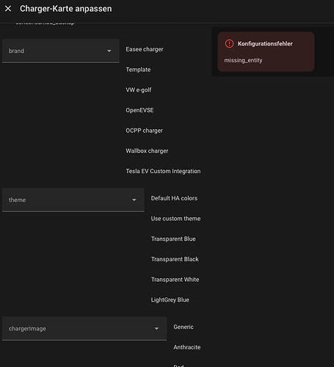Select Template brand option

(x=138, y=70)
